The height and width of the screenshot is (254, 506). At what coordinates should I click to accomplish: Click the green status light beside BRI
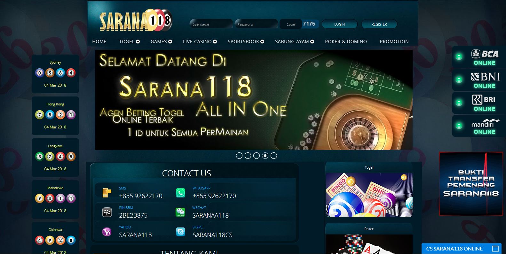(x=459, y=103)
